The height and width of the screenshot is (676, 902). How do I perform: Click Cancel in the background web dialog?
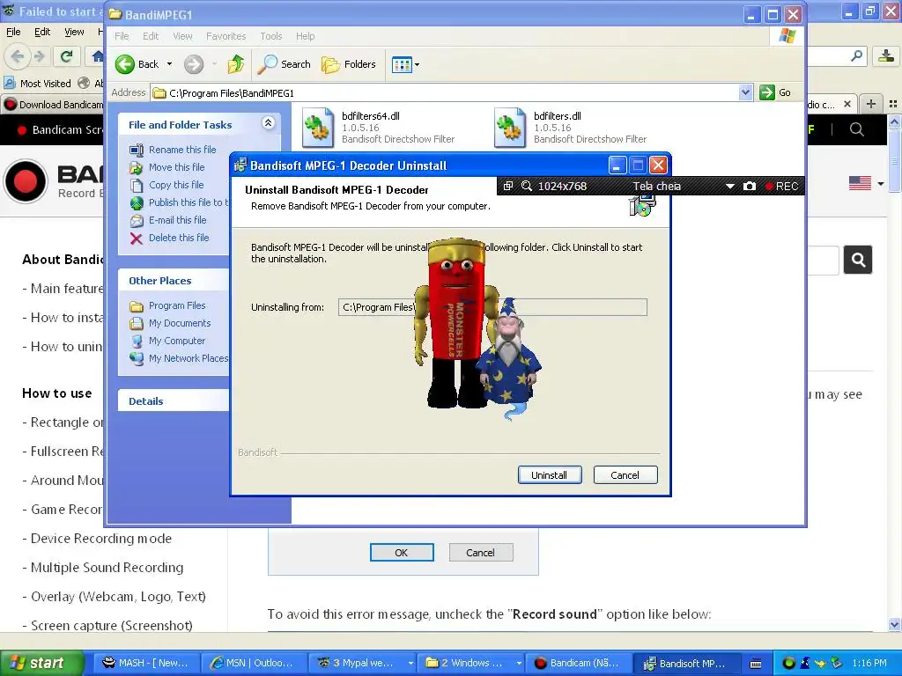[x=480, y=553]
